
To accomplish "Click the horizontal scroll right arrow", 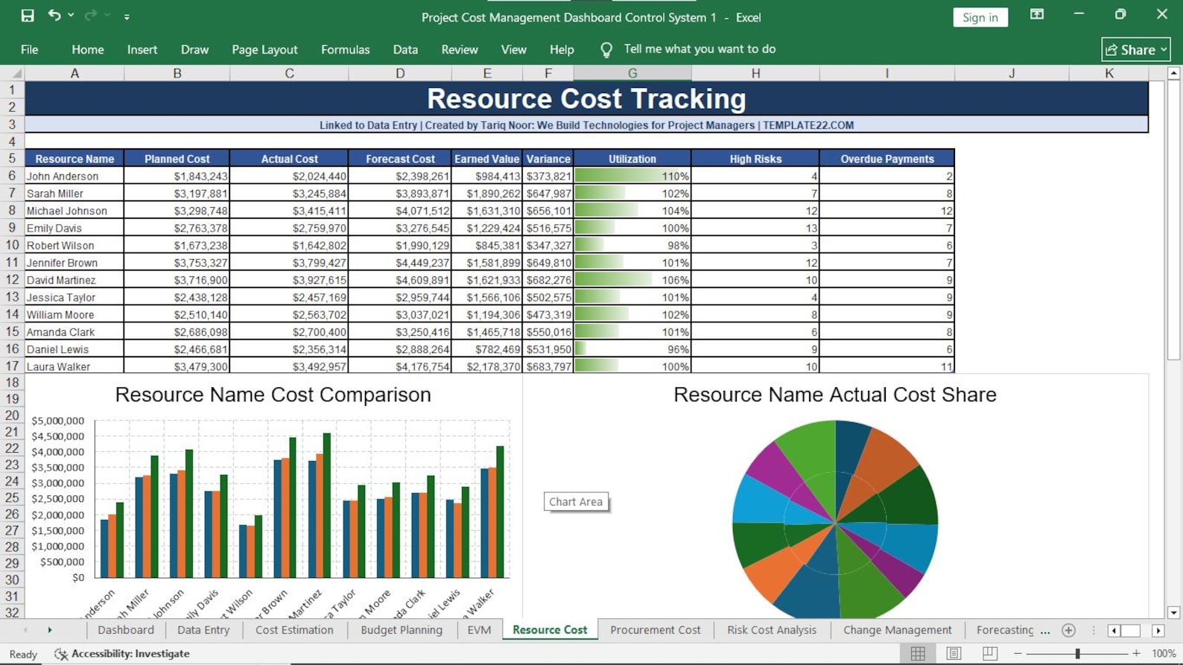I will (x=1158, y=631).
